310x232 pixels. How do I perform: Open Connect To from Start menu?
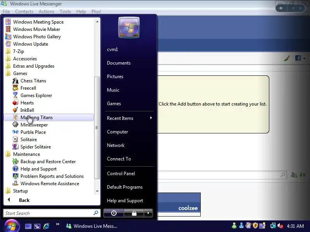[119, 159]
